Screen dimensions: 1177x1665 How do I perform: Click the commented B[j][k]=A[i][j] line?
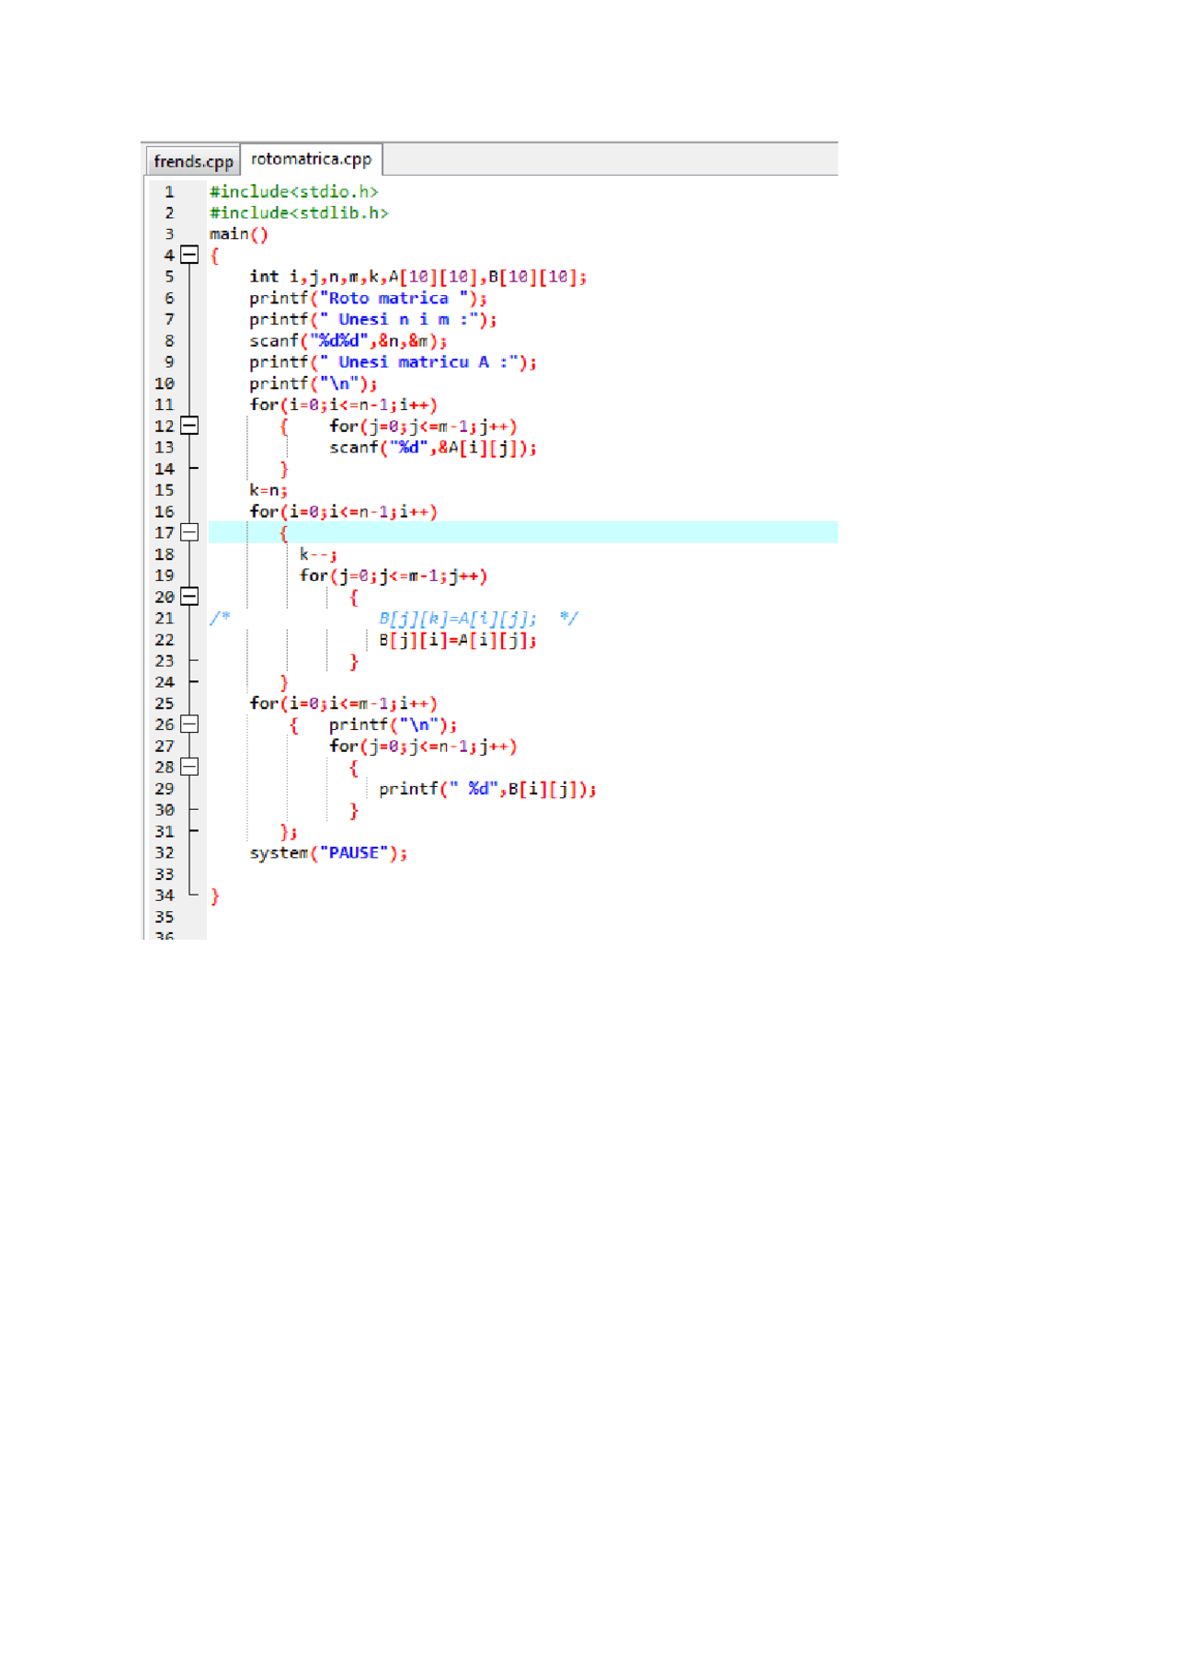(x=457, y=619)
